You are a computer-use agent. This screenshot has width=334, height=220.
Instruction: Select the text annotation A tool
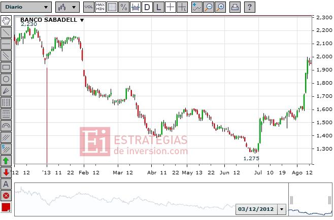6,184
